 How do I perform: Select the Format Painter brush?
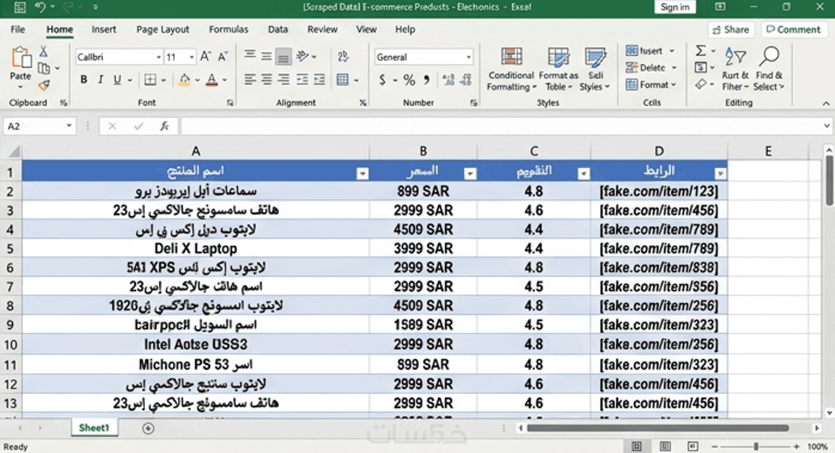43,84
